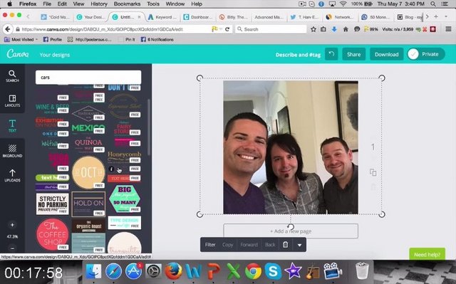Open Spotlight search in menu bar
456x284 pixels.
click(433, 4)
